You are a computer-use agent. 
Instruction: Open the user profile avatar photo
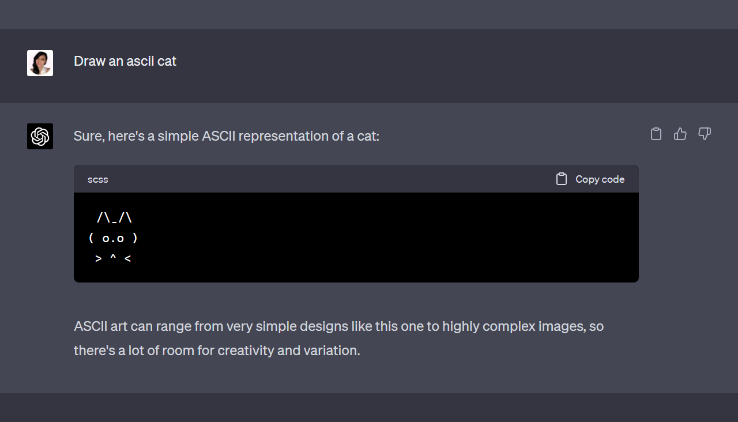(40, 63)
